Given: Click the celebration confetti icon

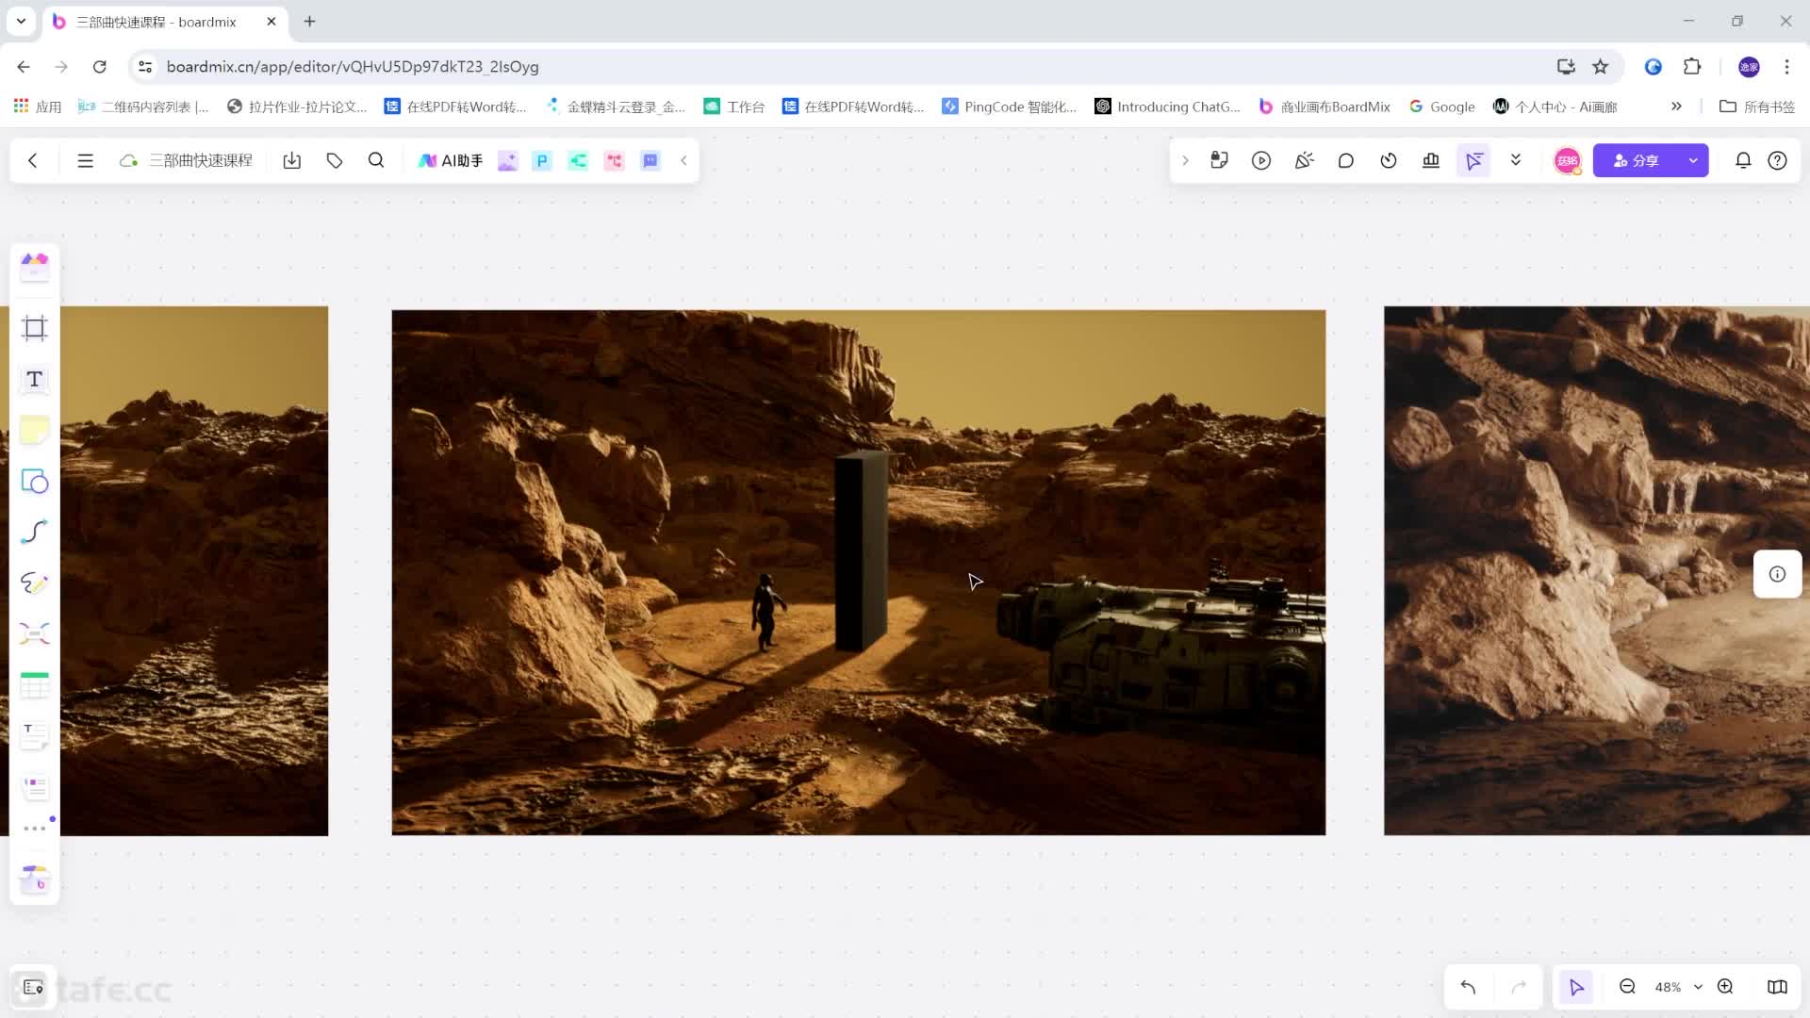Looking at the screenshot, I should pos(1304,161).
